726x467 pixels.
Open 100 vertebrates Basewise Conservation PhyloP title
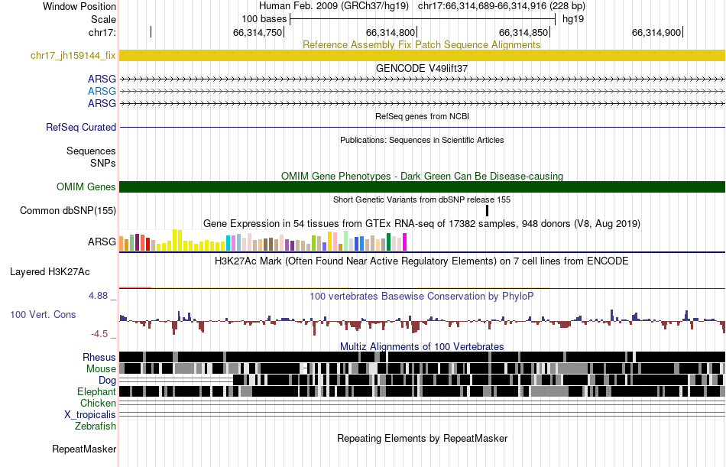point(422,296)
